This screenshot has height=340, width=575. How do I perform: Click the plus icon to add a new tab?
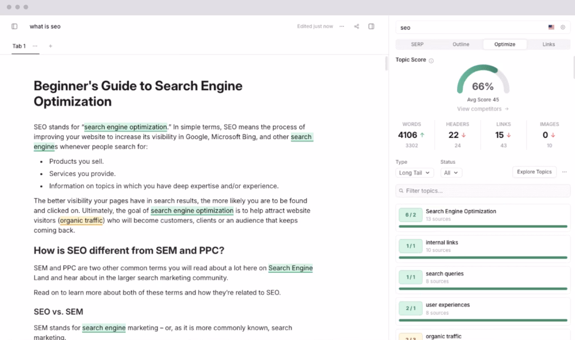point(51,46)
